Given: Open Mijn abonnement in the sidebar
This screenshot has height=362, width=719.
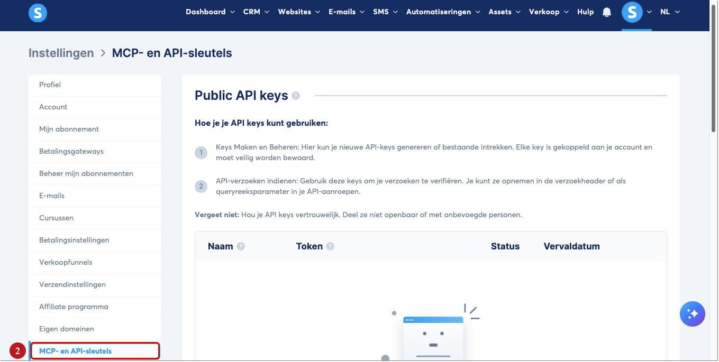Looking at the screenshot, I should tap(95, 129).
